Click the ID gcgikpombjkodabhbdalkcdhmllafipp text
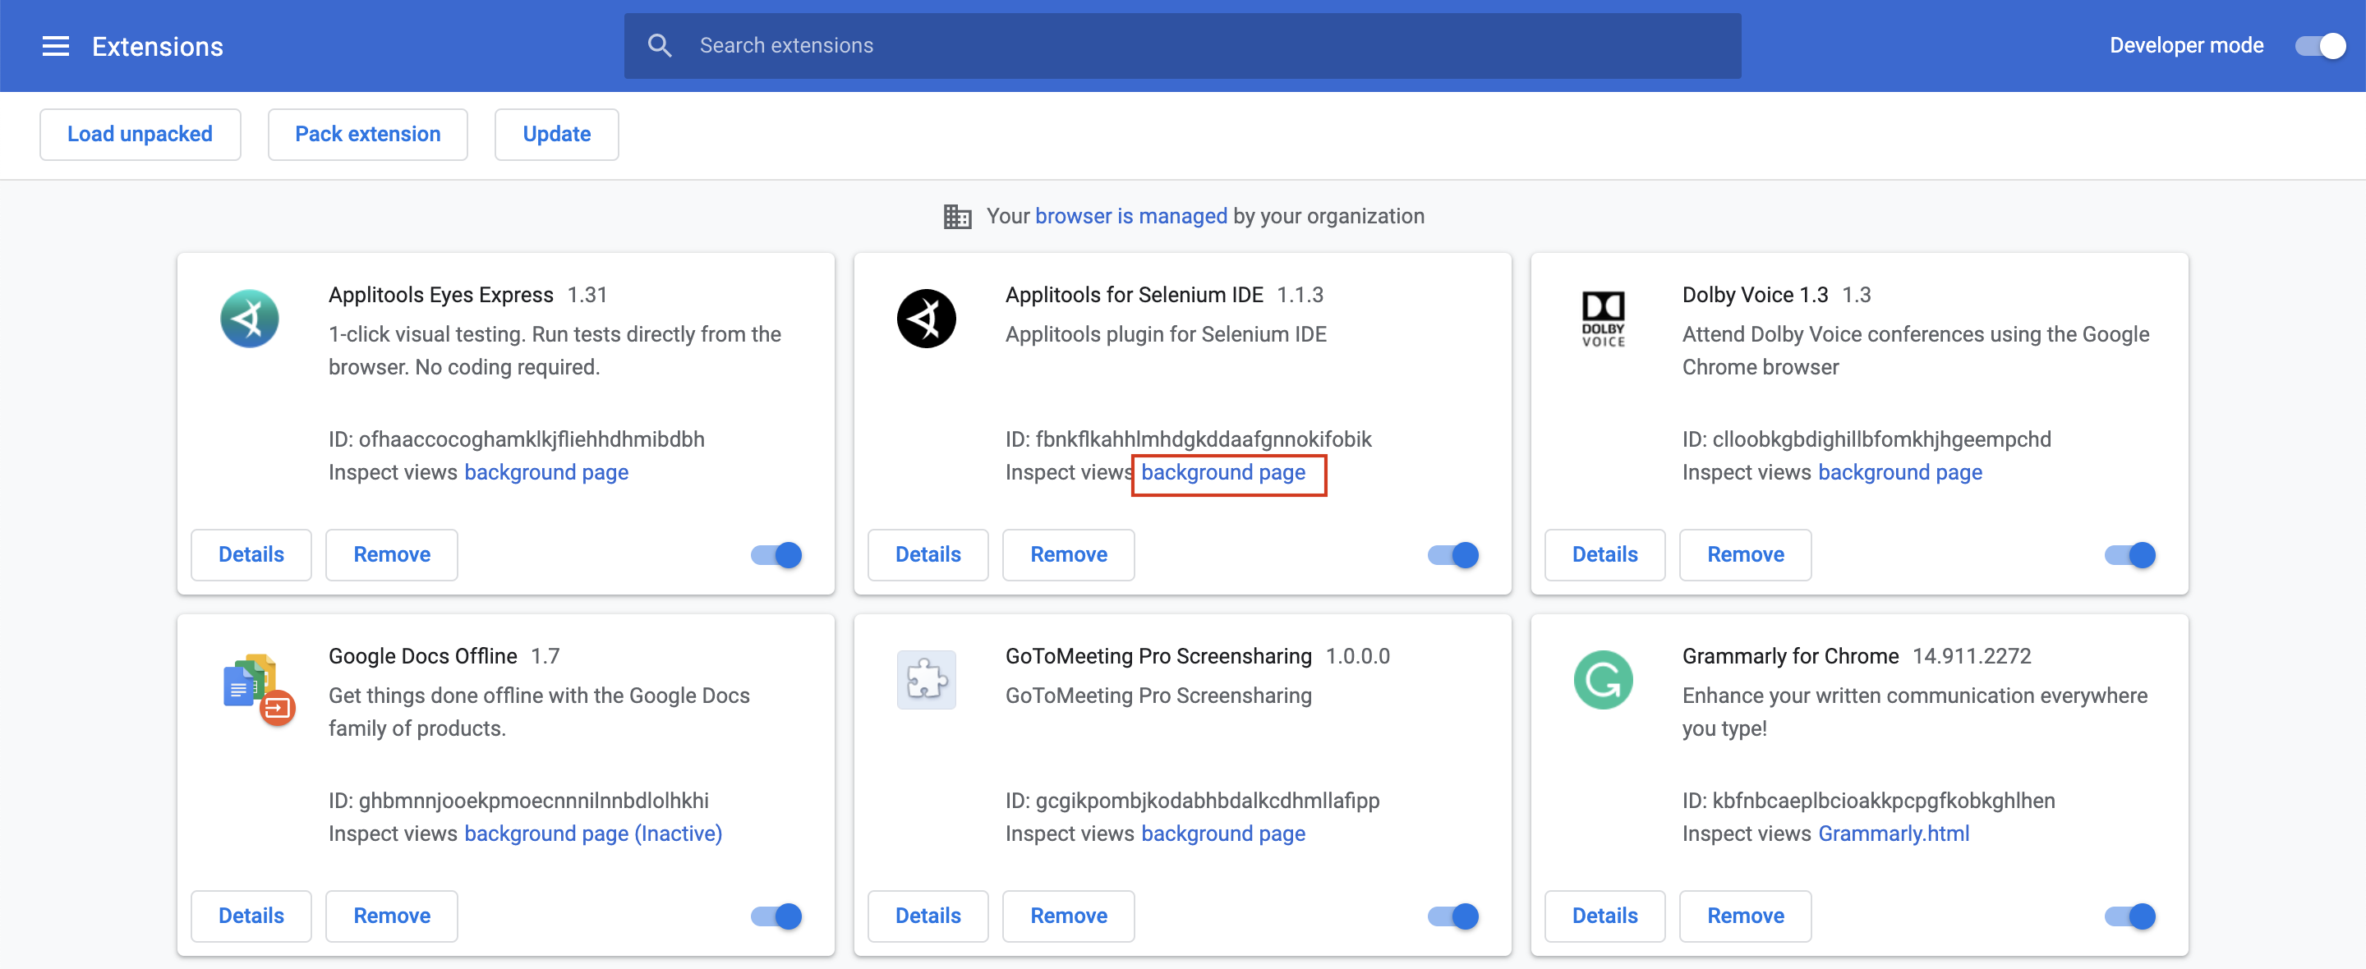Viewport: 2366px width, 969px height. click(x=1192, y=801)
